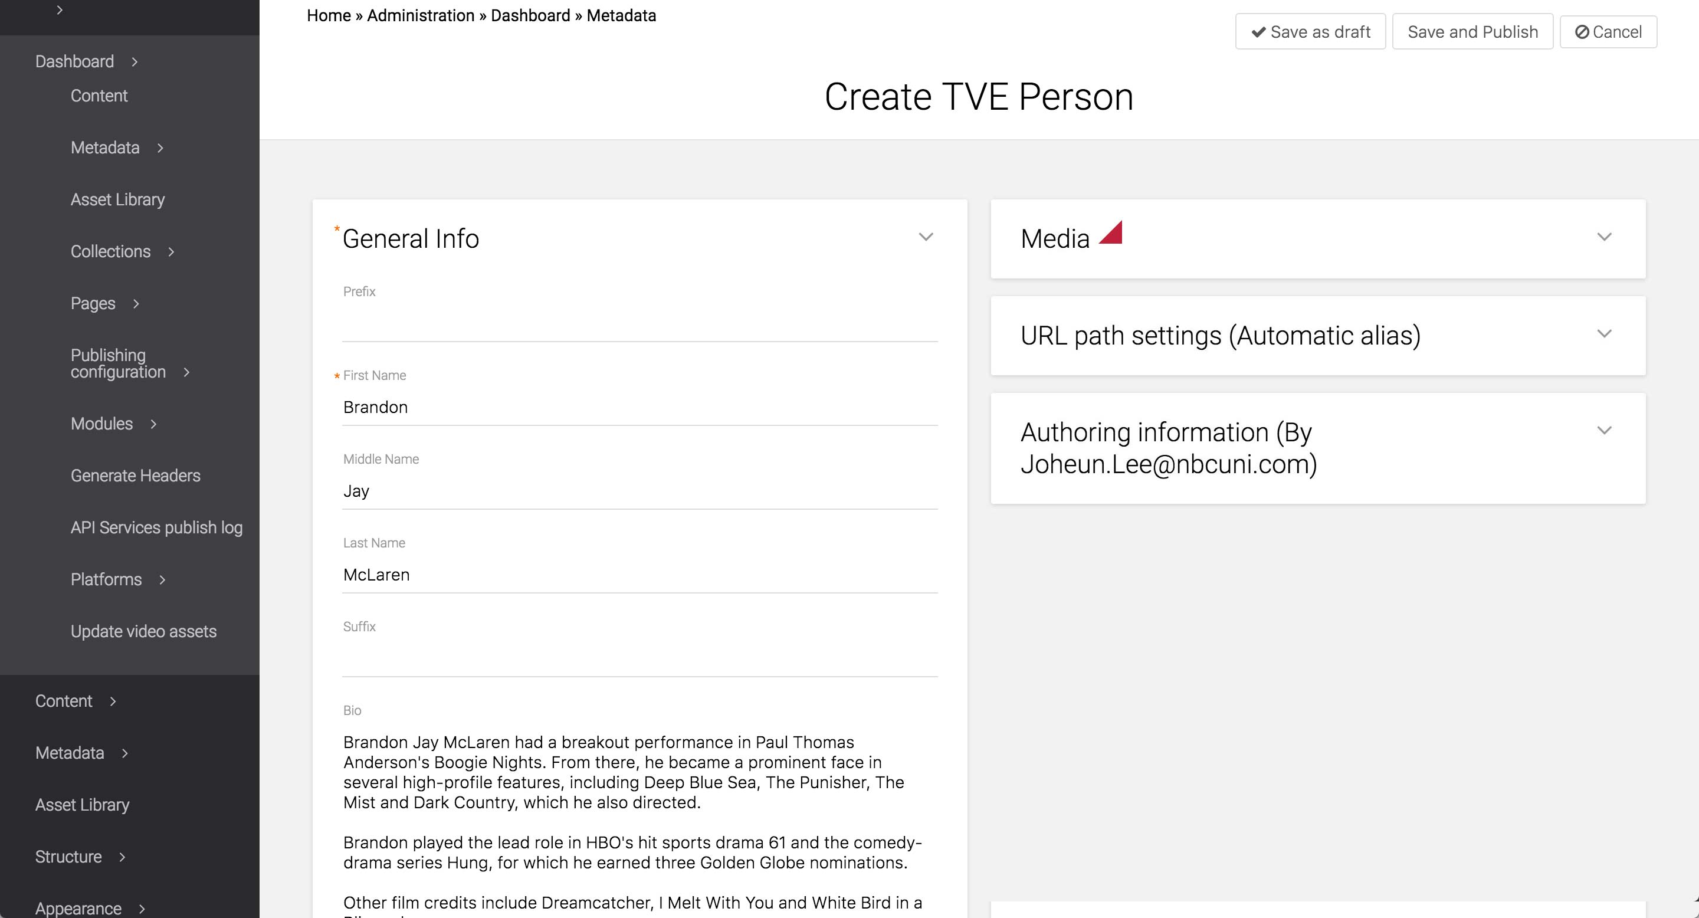The width and height of the screenshot is (1699, 918).
Task: Click arrow beside Pages sidebar item
Action: (136, 304)
